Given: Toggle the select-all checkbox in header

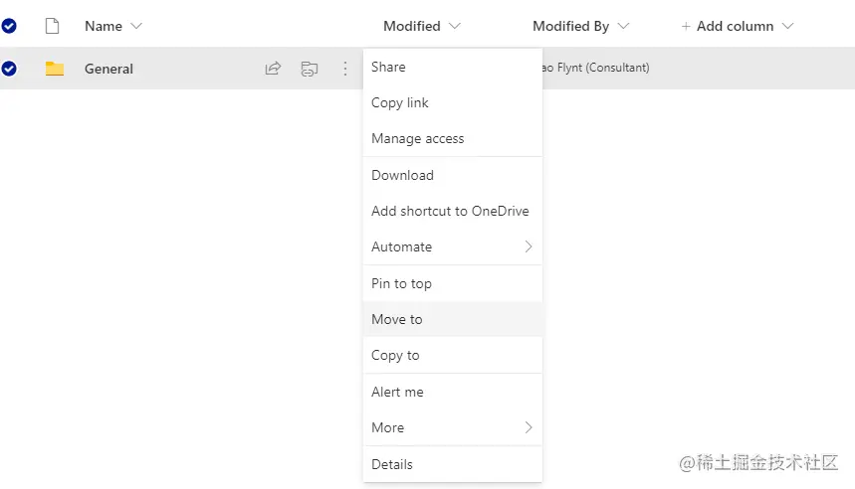Looking at the screenshot, I should click(x=9, y=26).
